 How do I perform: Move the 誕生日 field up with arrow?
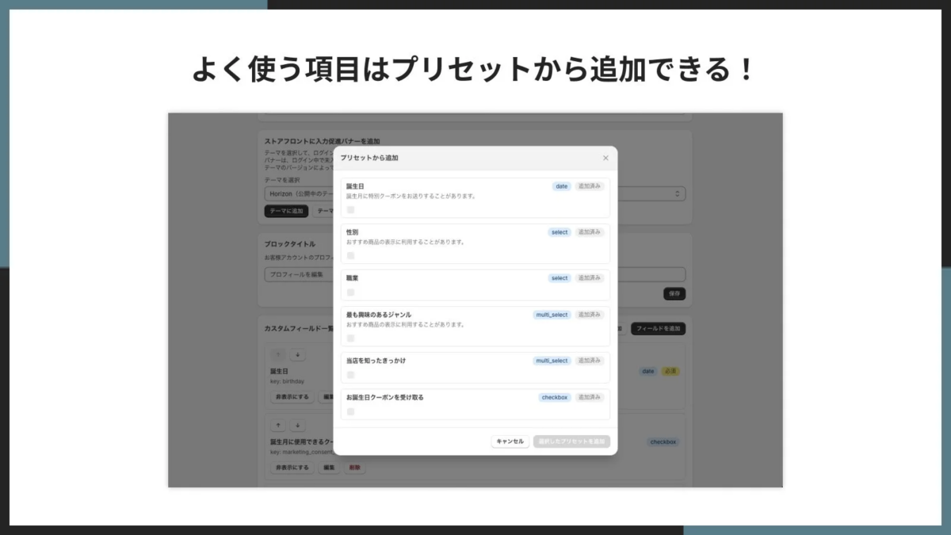tap(278, 355)
